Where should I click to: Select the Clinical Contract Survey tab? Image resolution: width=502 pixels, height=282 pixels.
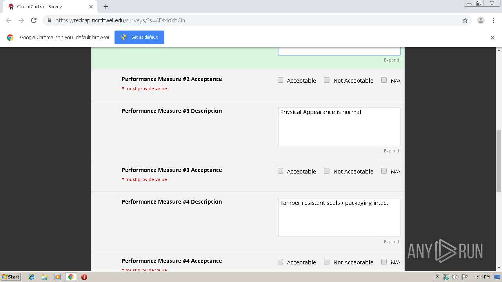point(51,7)
